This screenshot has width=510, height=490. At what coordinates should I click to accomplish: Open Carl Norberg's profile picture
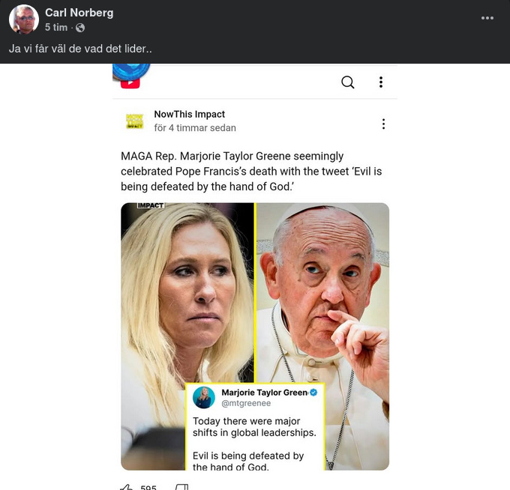(x=24, y=19)
